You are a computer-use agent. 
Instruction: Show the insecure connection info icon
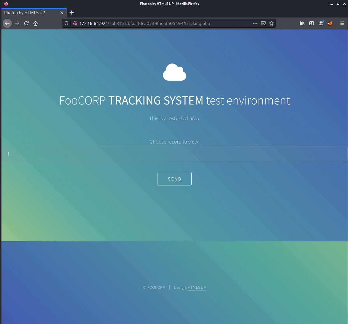pos(75,23)
